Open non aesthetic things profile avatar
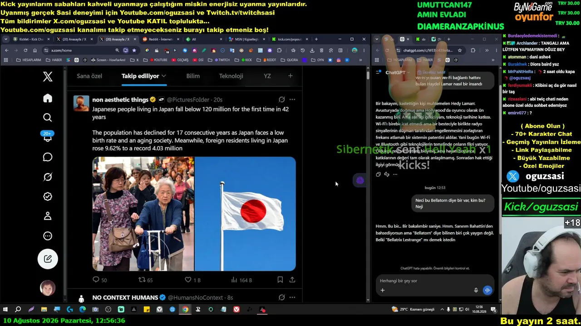The width and height of the screenshot is (581, 326). click(x=81, y=103)
